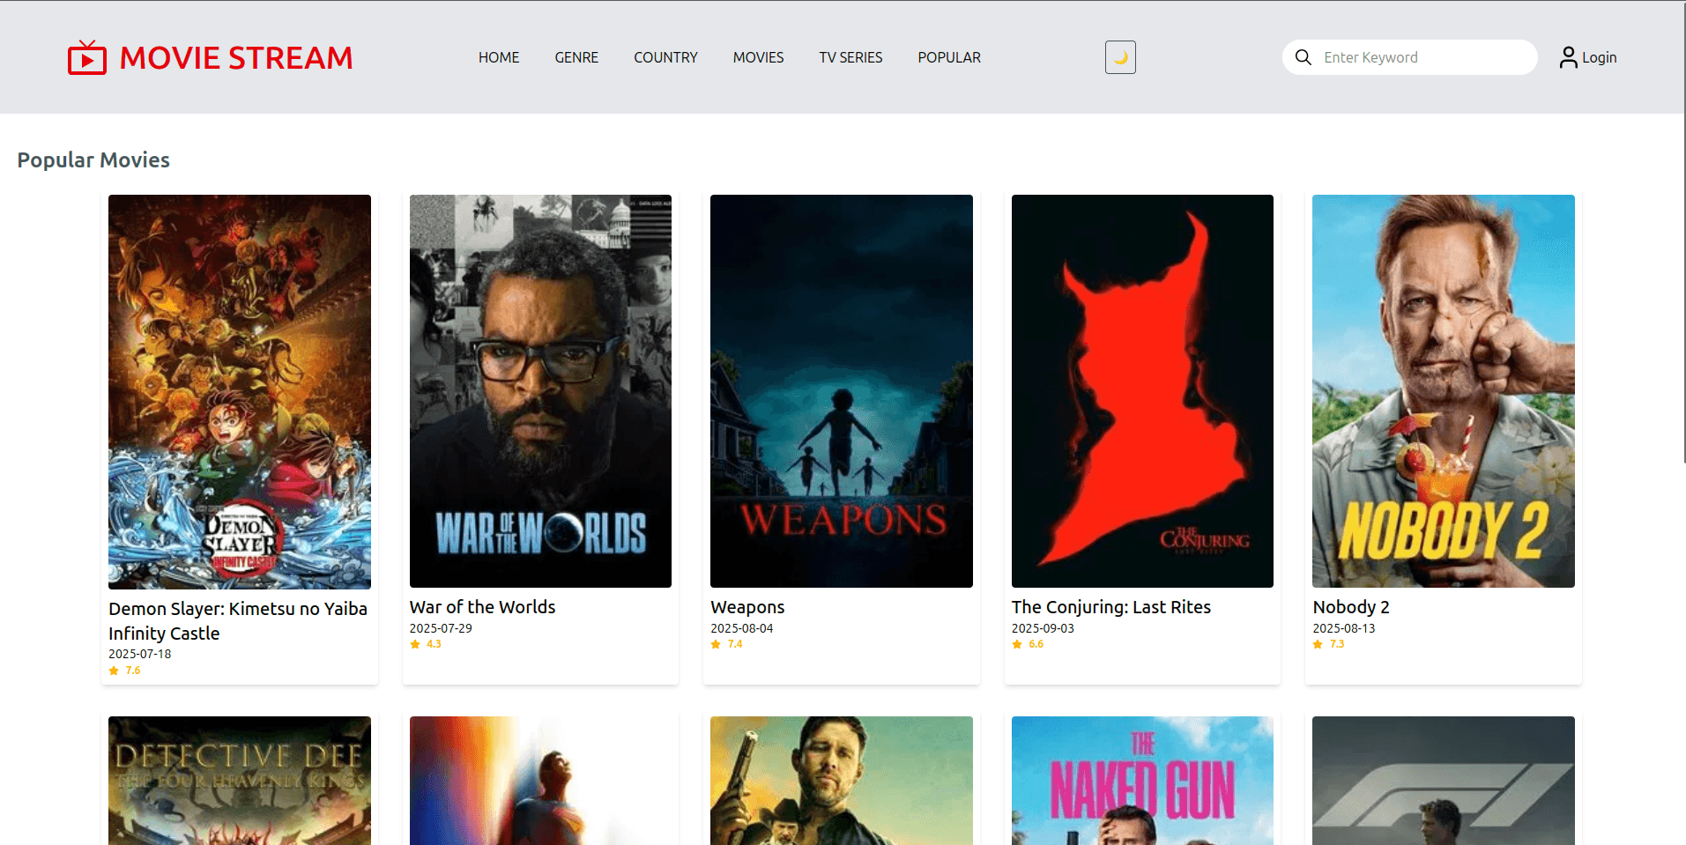This screenshot has height=845, width=1686.
Task: Click the Popular Movies heading
Action: 93,160
